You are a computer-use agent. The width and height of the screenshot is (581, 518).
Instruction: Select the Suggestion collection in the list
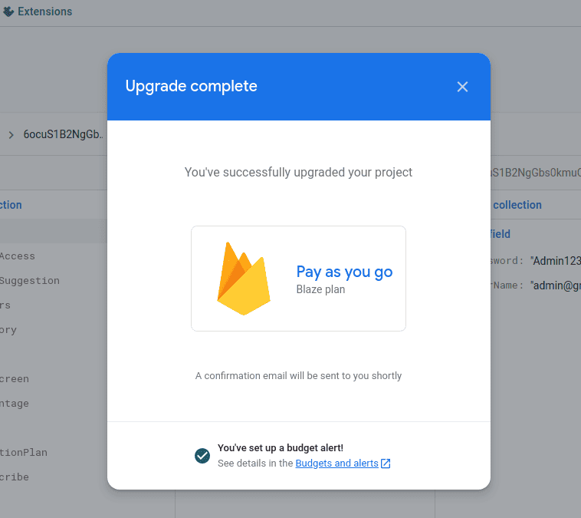coord(29,281)
